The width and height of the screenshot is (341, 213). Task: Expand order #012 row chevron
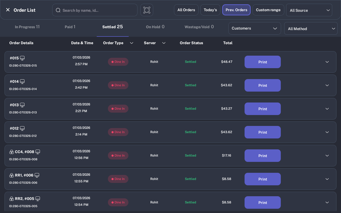[327, 132]
